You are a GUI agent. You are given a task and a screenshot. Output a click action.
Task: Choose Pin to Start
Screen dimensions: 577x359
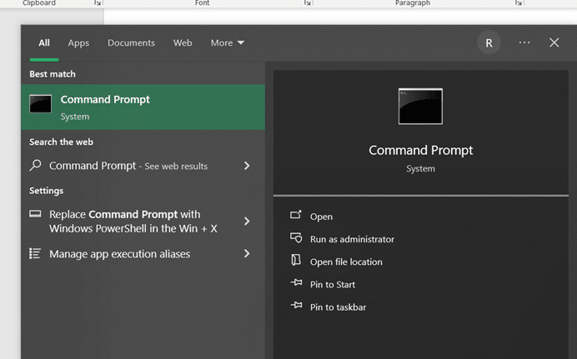[x=333, y=285]
